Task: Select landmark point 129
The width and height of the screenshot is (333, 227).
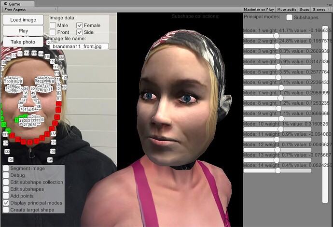Action: coord(65,77)
